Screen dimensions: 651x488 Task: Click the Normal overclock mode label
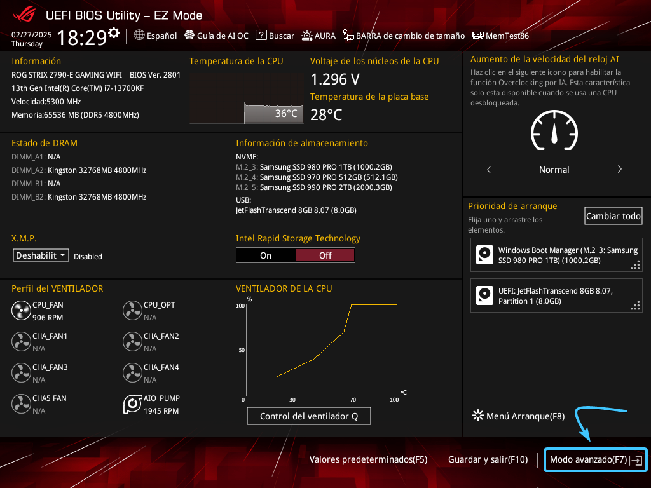pos(554,170)
